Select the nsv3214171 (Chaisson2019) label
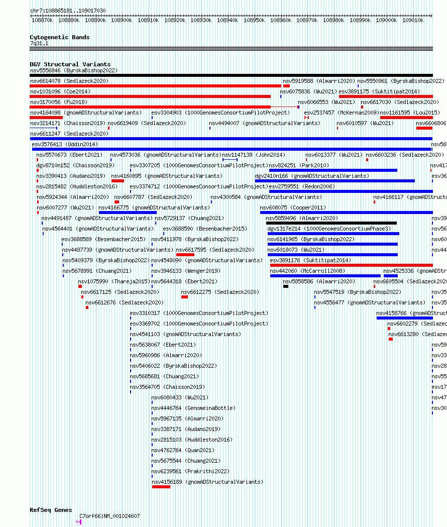447x527 pixels. click(x=68, y=123)
